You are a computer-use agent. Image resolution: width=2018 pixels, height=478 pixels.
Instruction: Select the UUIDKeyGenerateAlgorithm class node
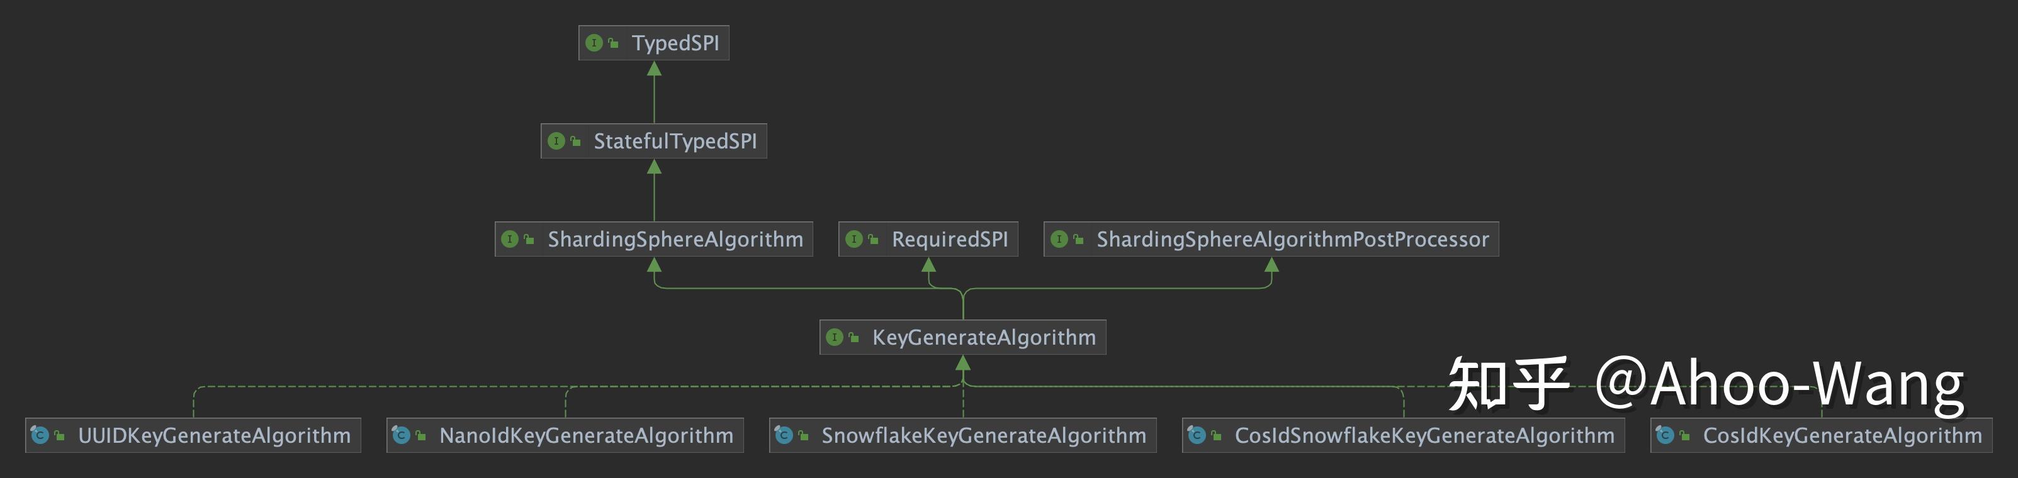tap(214, 435)
